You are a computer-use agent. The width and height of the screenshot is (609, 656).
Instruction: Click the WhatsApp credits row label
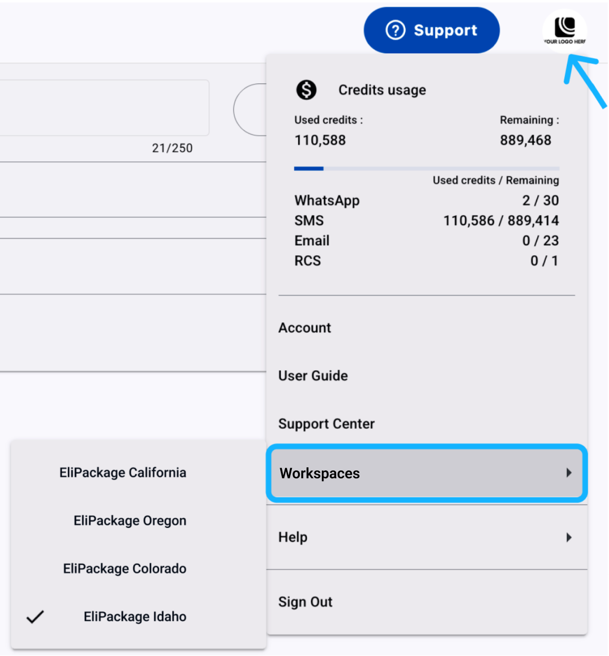327,200
